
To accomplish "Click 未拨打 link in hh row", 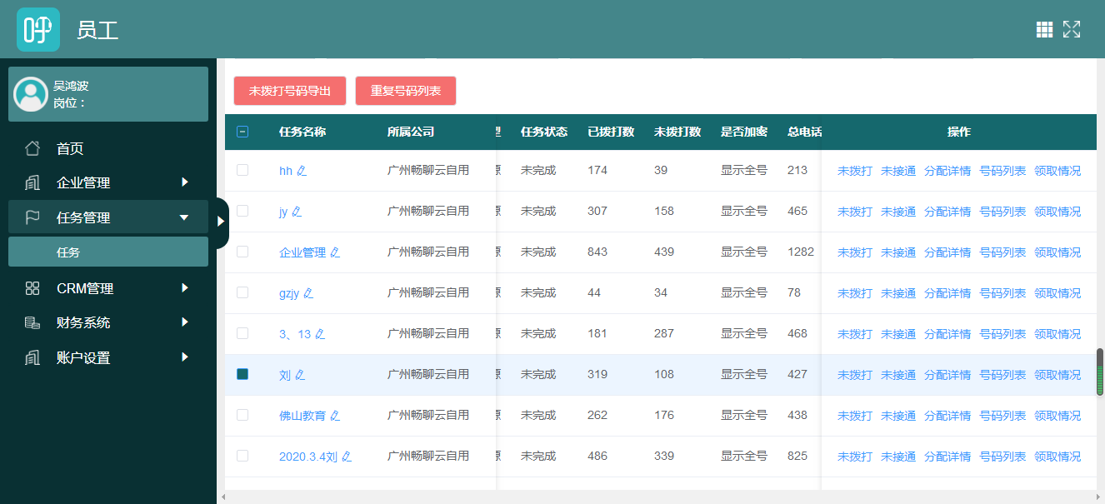I will point(855,171).
